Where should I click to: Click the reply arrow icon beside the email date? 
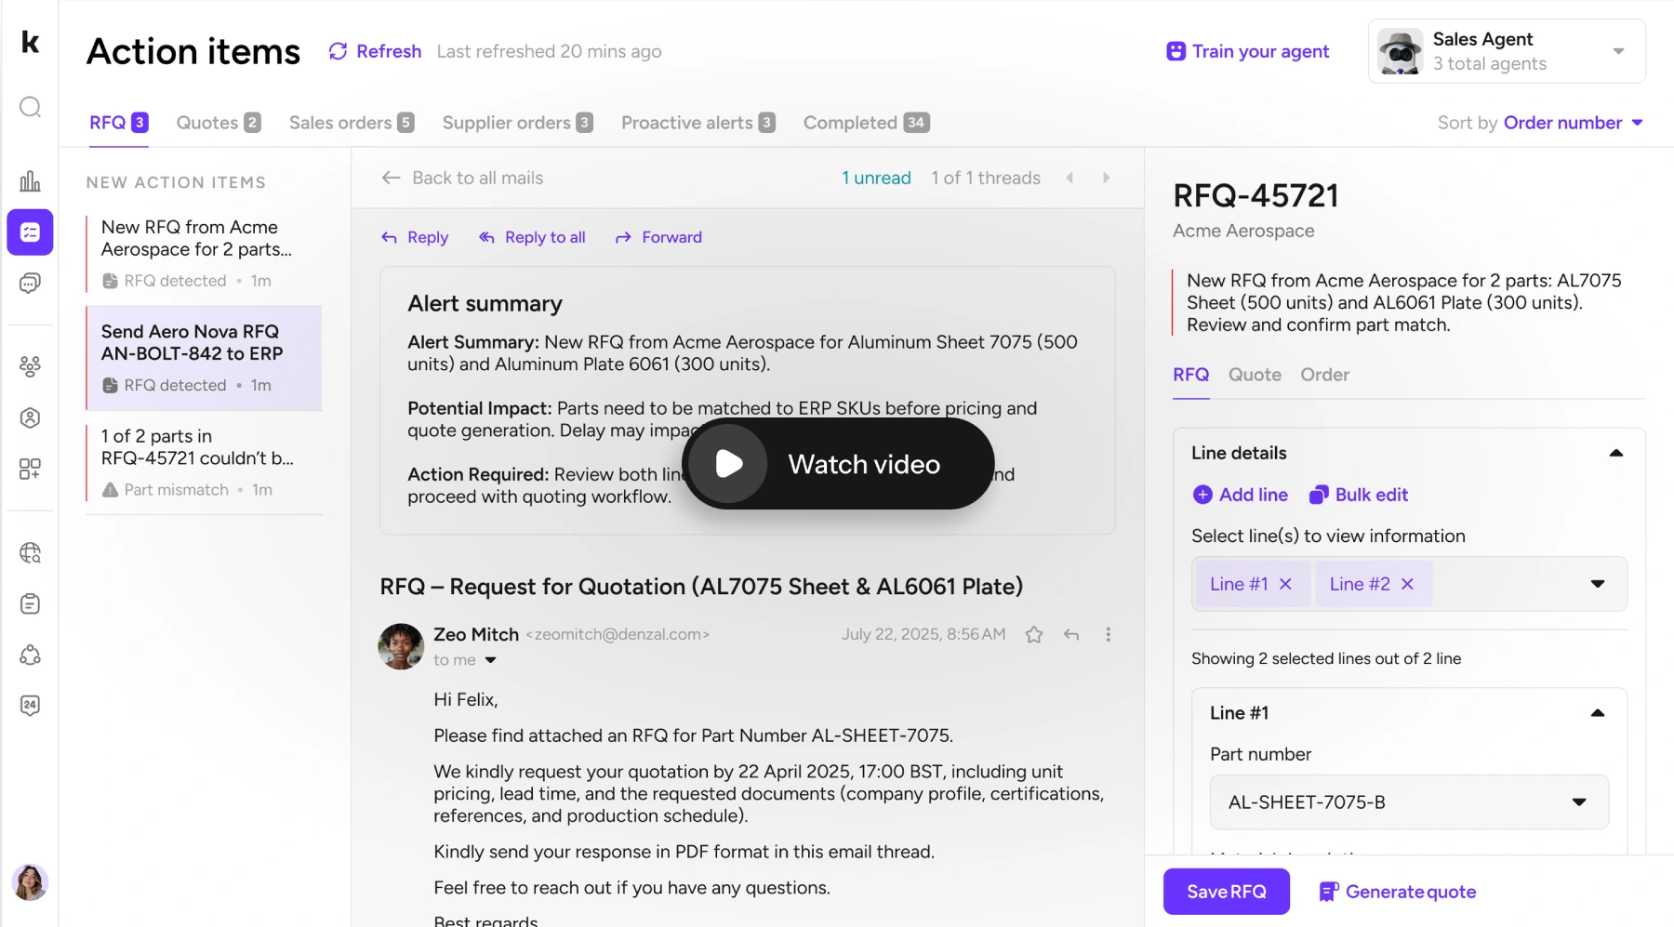(x=1071, y=635)
